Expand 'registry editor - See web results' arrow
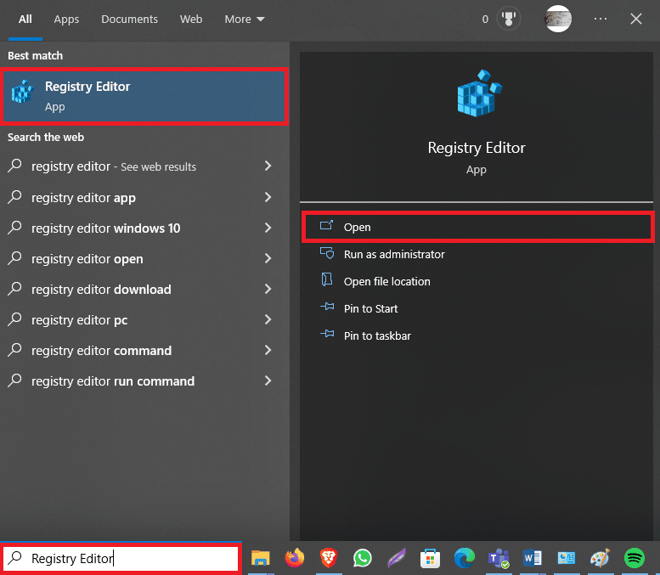Image resolution: width=660 pixels, height=575 pixels. [268, 166]
